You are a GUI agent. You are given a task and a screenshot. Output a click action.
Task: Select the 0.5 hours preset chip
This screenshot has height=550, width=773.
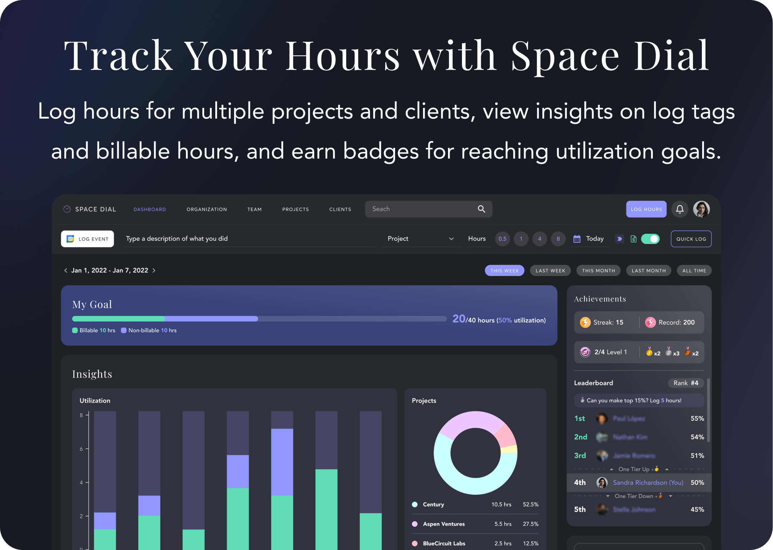point(502,239)
